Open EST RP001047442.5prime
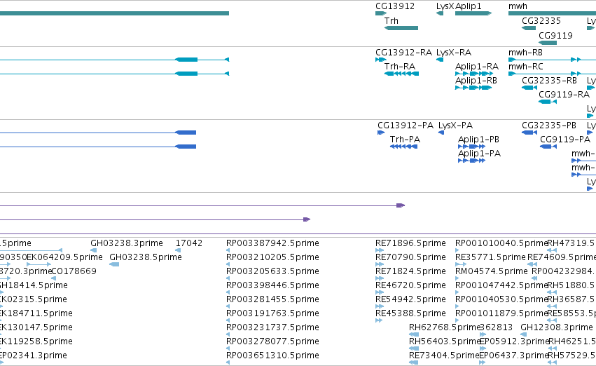 click(x=501, y=285)
